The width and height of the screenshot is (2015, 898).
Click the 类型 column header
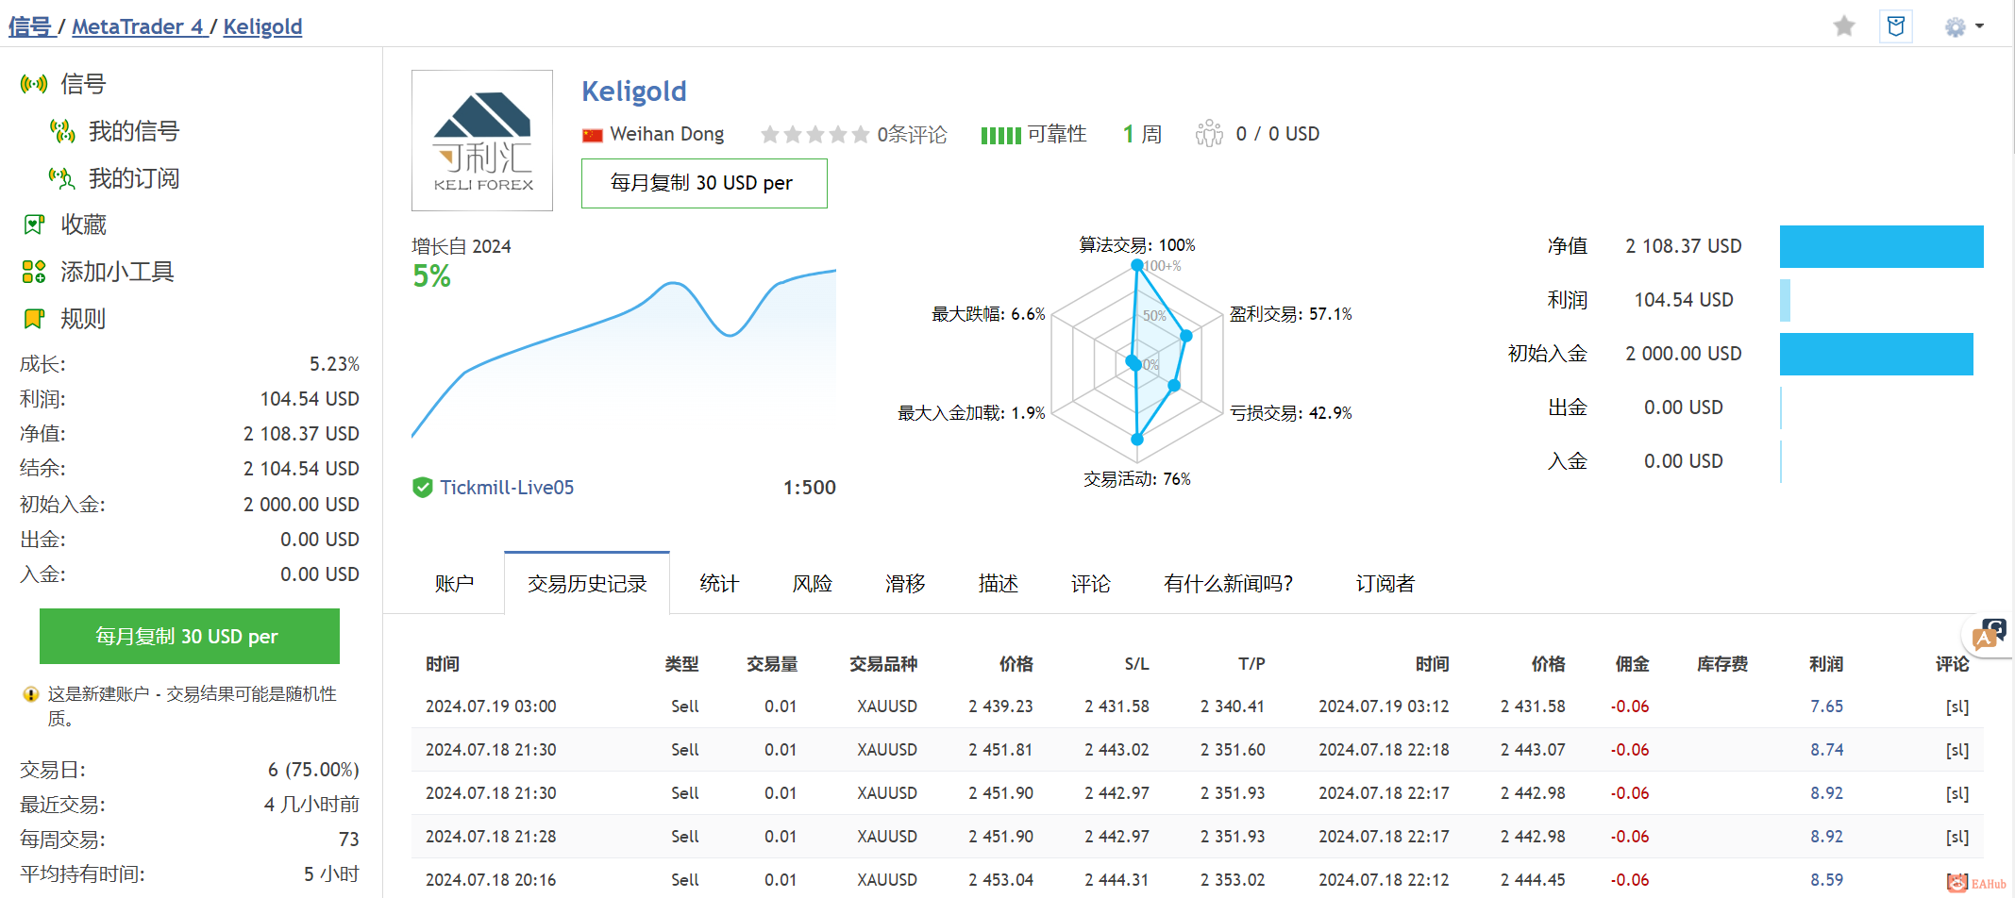pos(681,664)
